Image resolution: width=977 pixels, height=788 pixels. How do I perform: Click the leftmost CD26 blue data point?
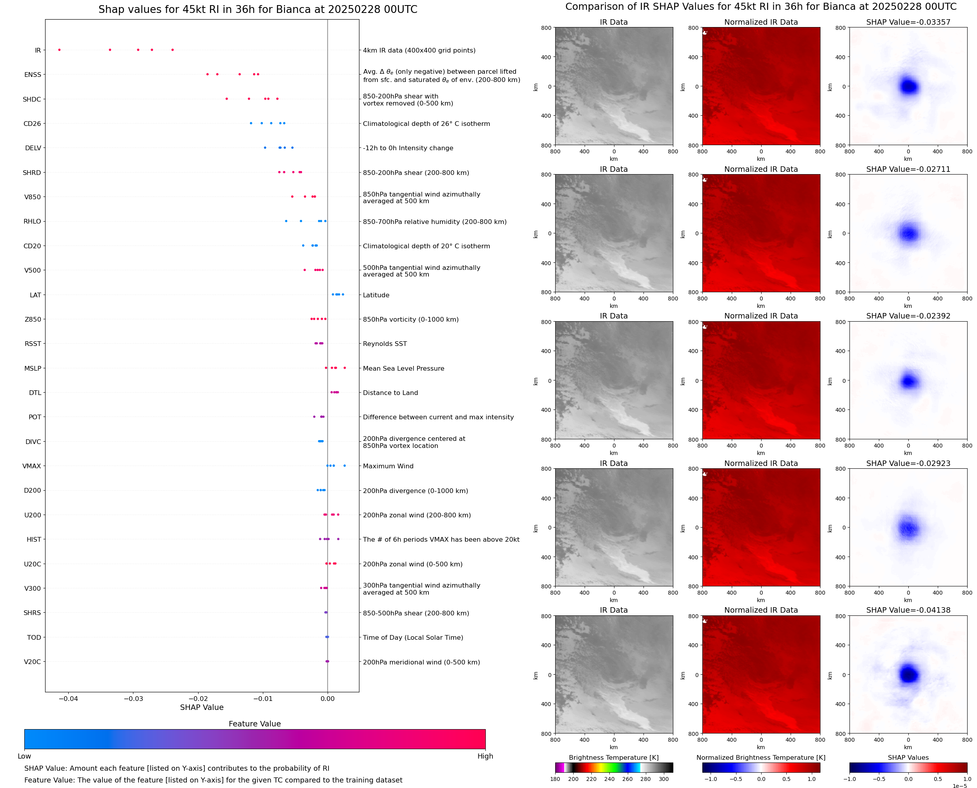[x=251, y=123]
